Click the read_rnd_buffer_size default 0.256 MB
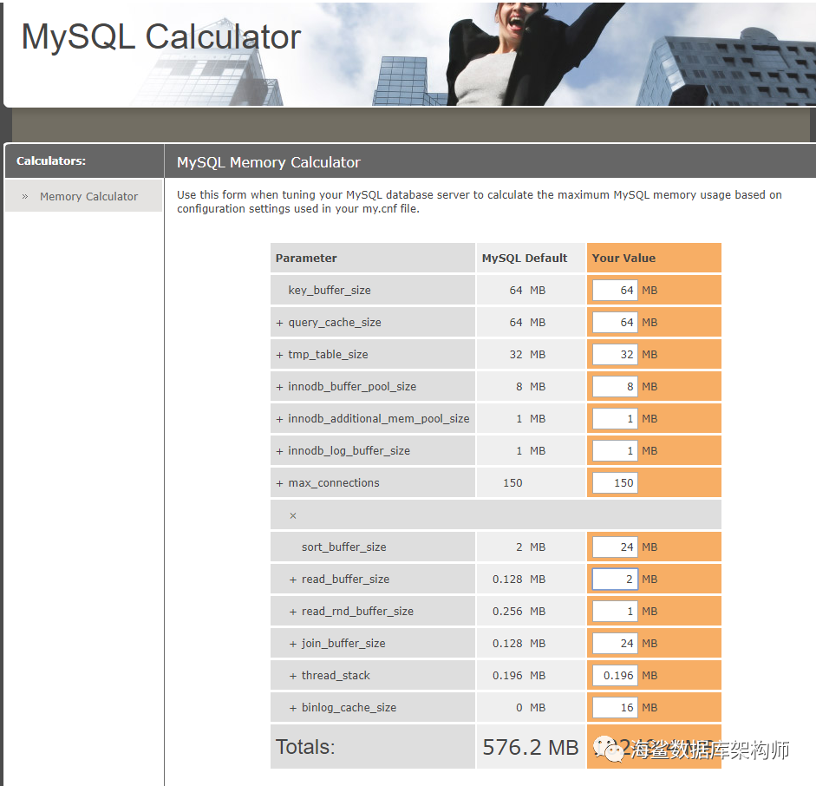 tap(519, 611)
